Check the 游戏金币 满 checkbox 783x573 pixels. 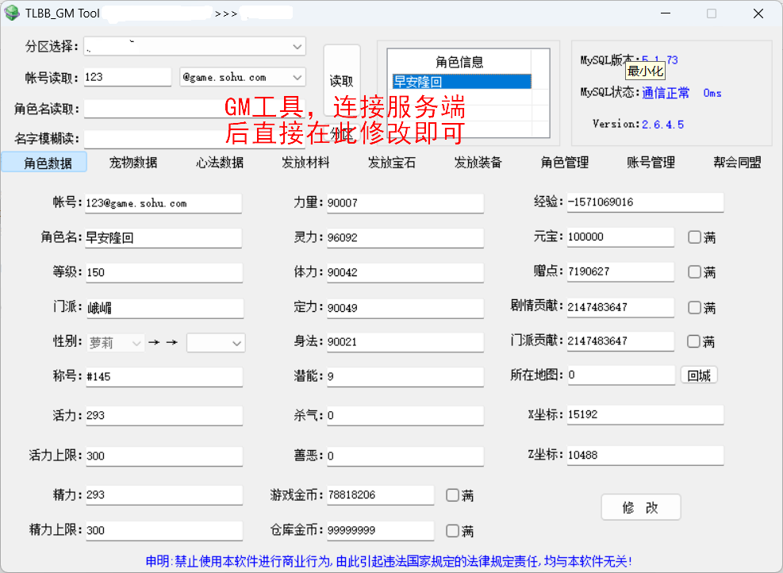click(x=452, y=495)
